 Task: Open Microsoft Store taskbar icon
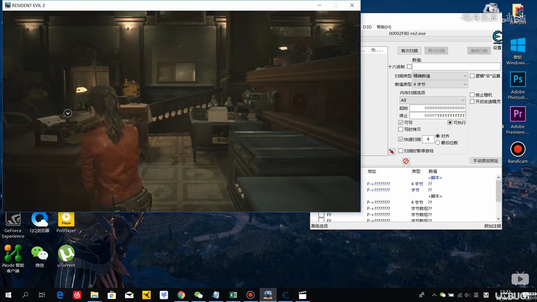(x=112, y=295)
